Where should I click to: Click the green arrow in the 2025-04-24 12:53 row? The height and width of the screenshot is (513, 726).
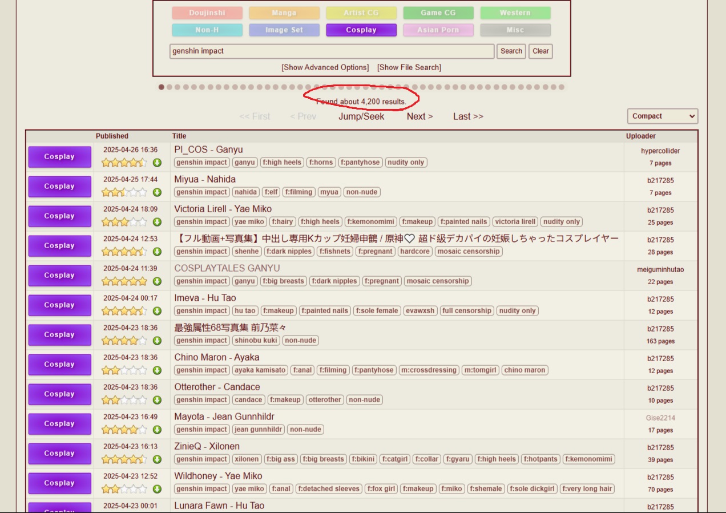tap(157, 252)
